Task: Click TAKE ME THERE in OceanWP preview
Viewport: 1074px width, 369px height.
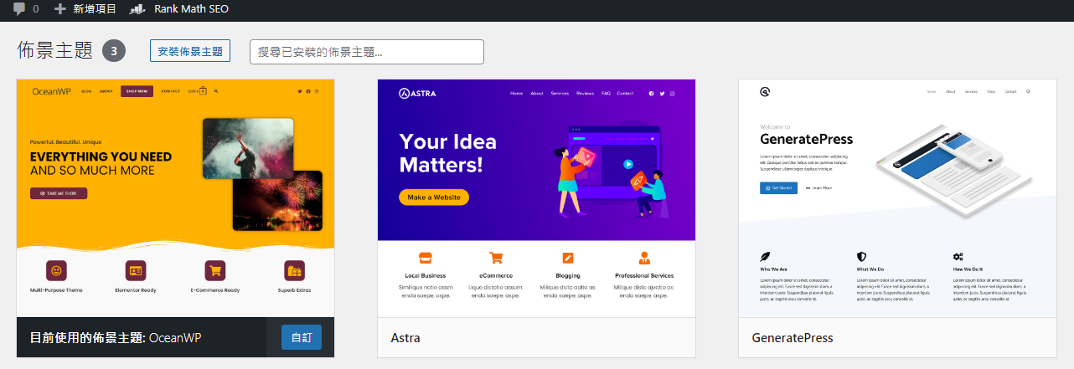Action: pos(59,193)
